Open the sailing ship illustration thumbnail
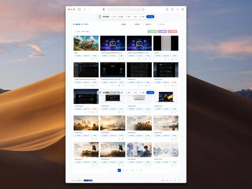Viewport: 252px width, 189px height. [86, 43]
